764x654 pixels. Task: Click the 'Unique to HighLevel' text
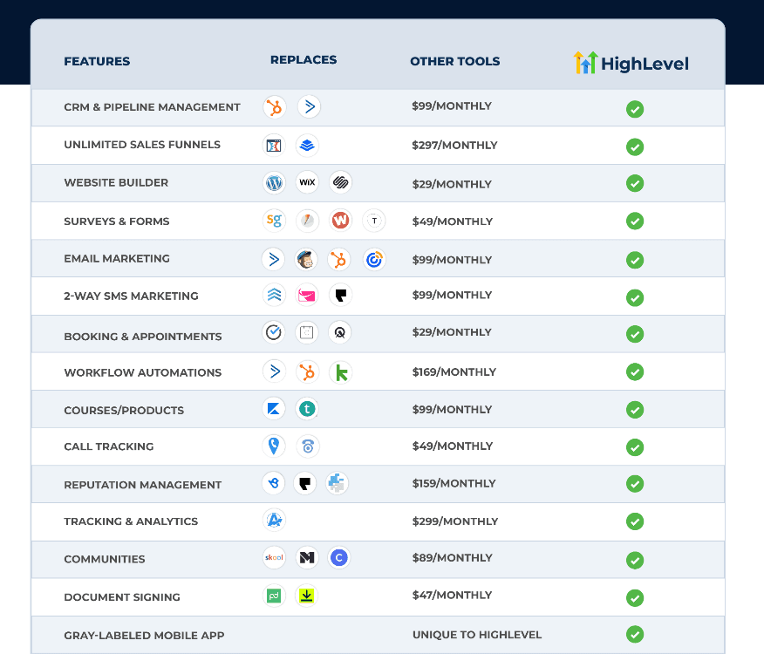[477, 635]
